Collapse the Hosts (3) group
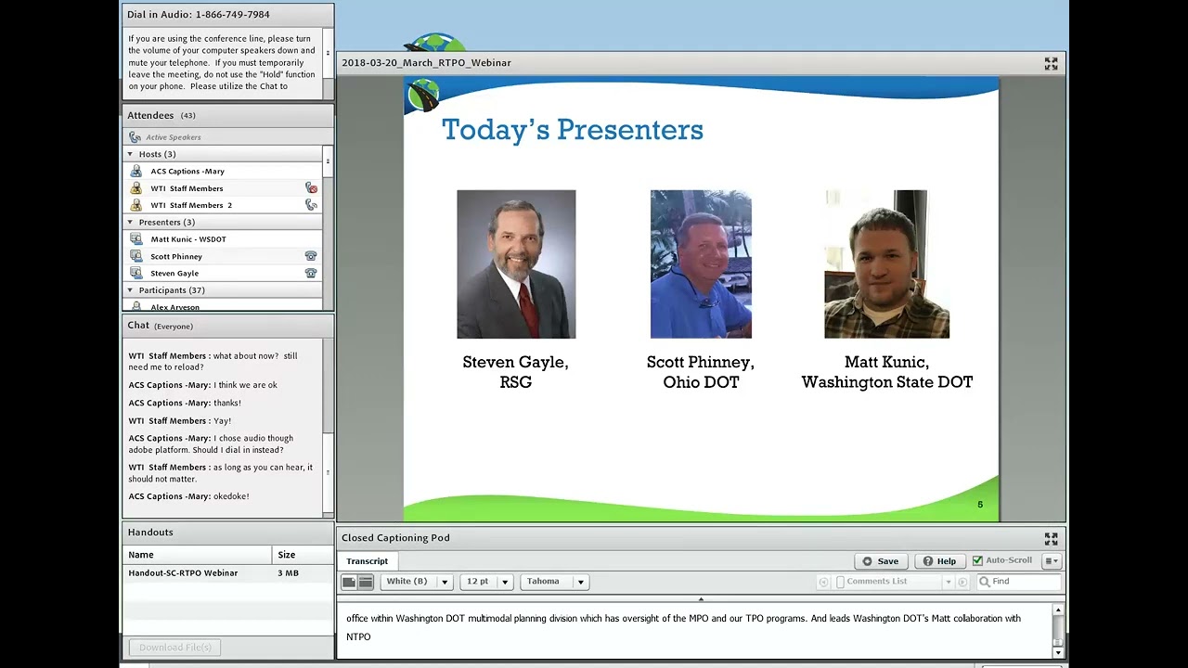The image size is (1188, 668). (x=130, y=154)
